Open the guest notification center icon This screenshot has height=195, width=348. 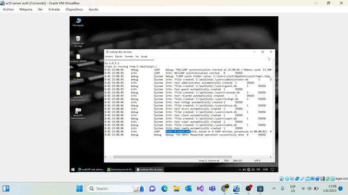[x=272, y=170]
